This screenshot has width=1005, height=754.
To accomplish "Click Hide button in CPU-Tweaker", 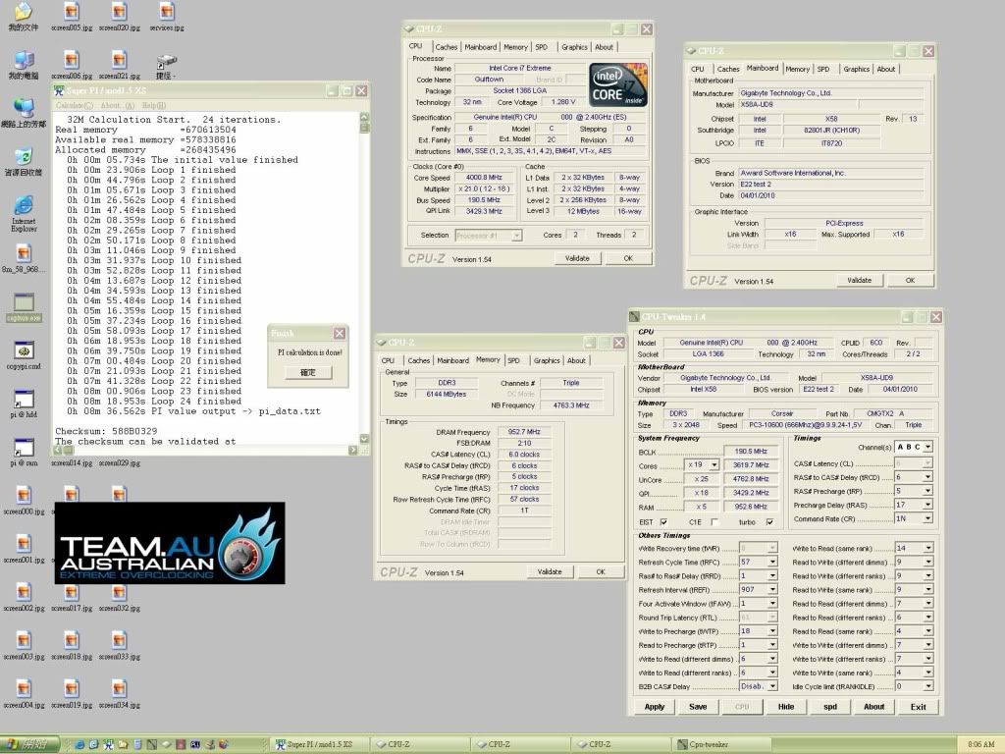I will 786,707.
